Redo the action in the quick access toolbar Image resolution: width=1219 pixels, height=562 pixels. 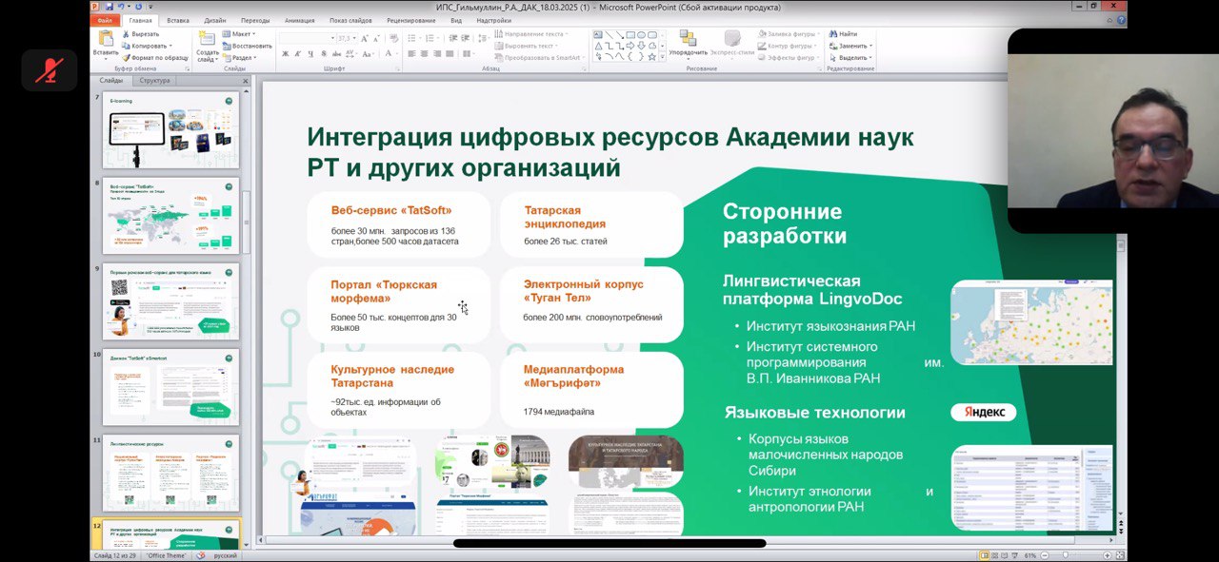[139, 6]
